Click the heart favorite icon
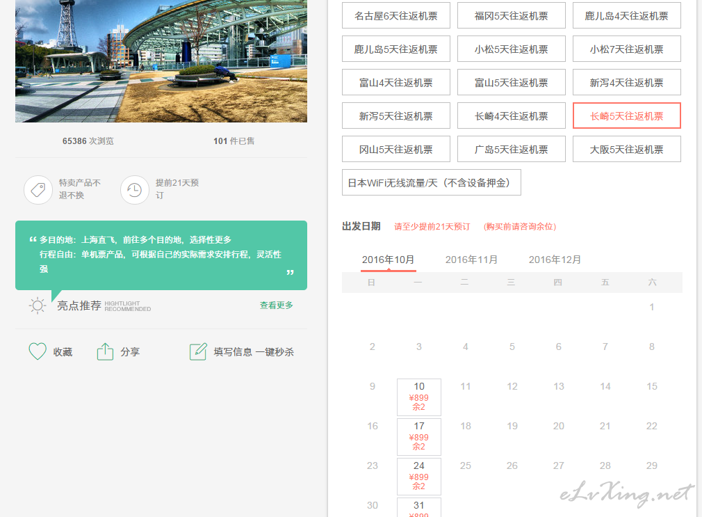702x517 pixels. click(x=38, y=351)
